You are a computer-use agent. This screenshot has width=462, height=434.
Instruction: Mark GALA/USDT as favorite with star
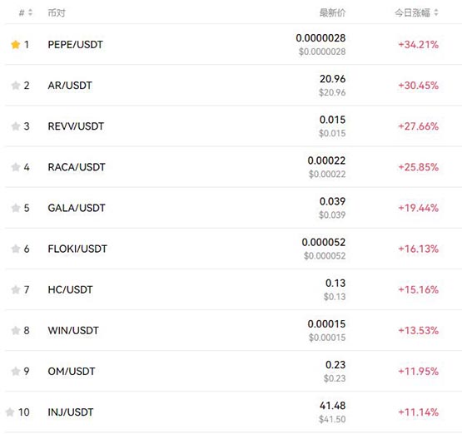(x=15, y=209)
